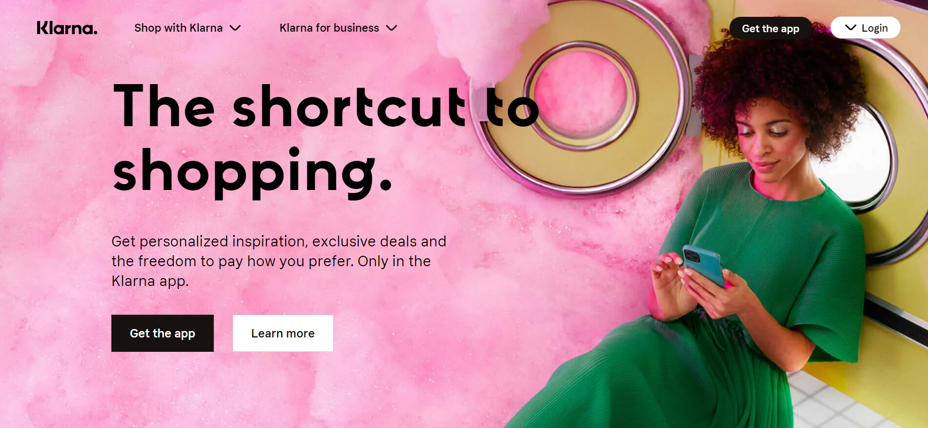
Task: Open the Klarna for business menu
Action: (339, 28)
